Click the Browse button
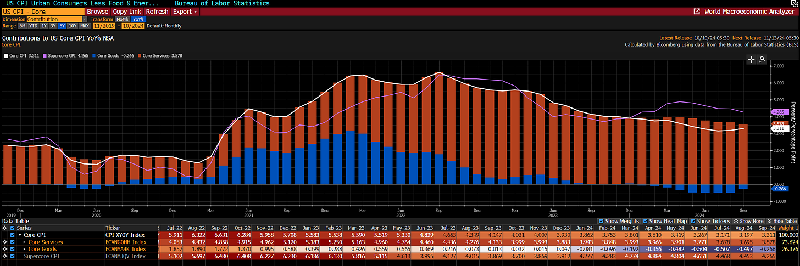This screenshot has height=266, width=800. pos(98,12)
